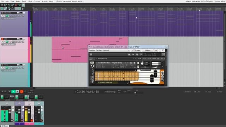Mute the BASS track in track panel
The image size is (226, 127).
pyautogui.click(x=2, y=42)
